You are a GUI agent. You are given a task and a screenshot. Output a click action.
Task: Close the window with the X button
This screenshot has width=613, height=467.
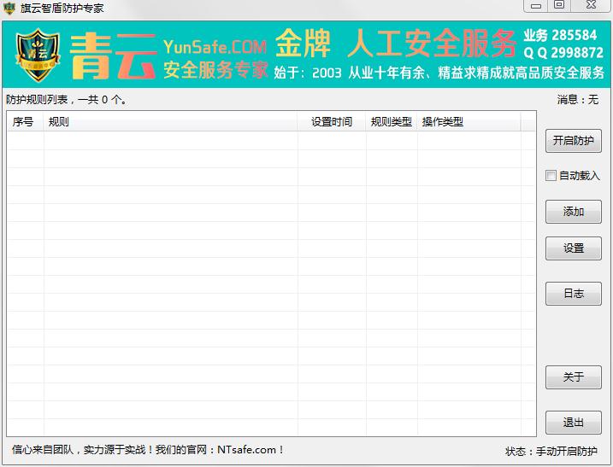pos(591,5)
